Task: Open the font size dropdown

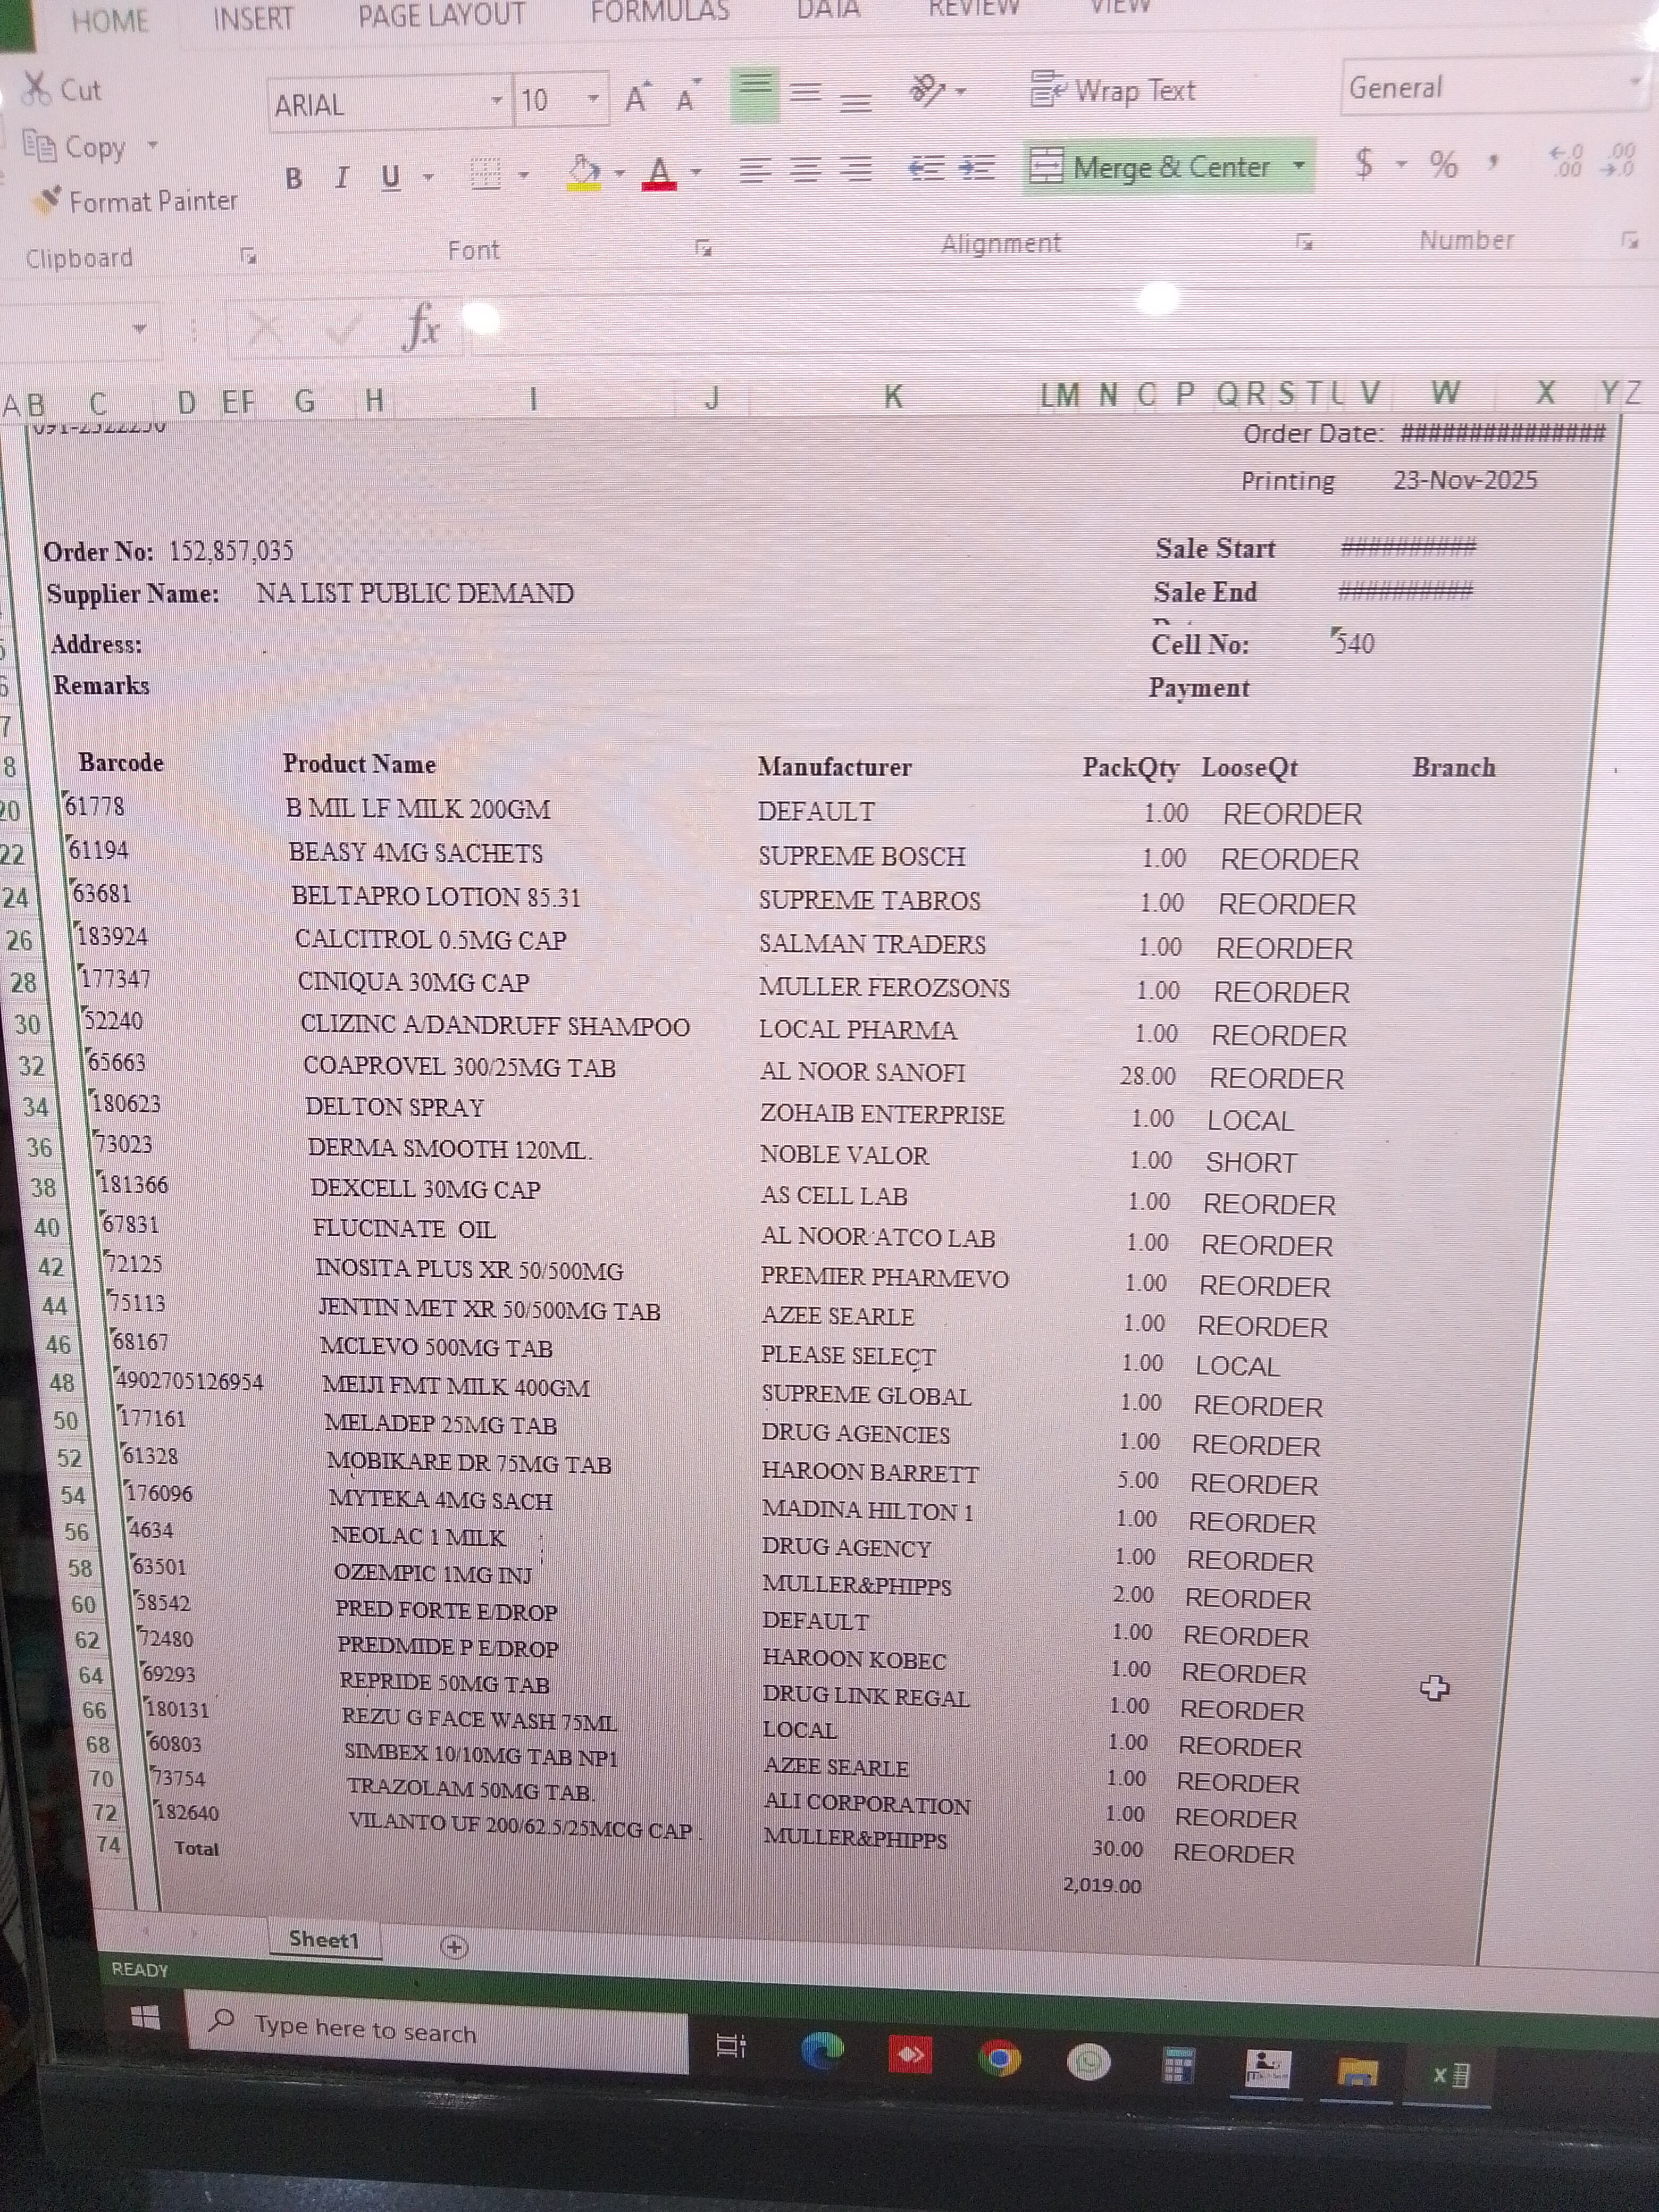Action: 594,99
